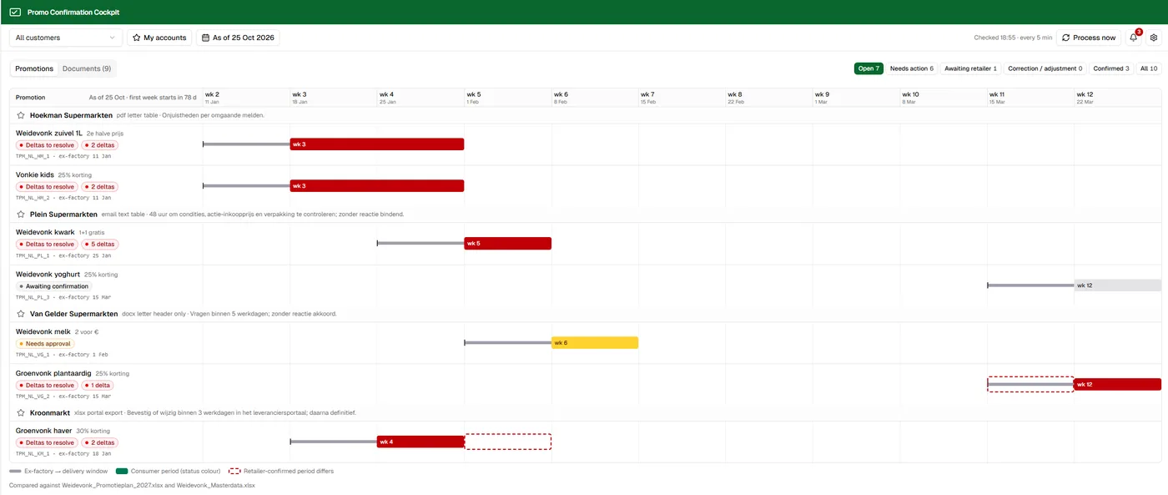Viewport: 1168px width, 495px height.
Task: Open the All customers dropdown
Action: (x=66, y=38)
